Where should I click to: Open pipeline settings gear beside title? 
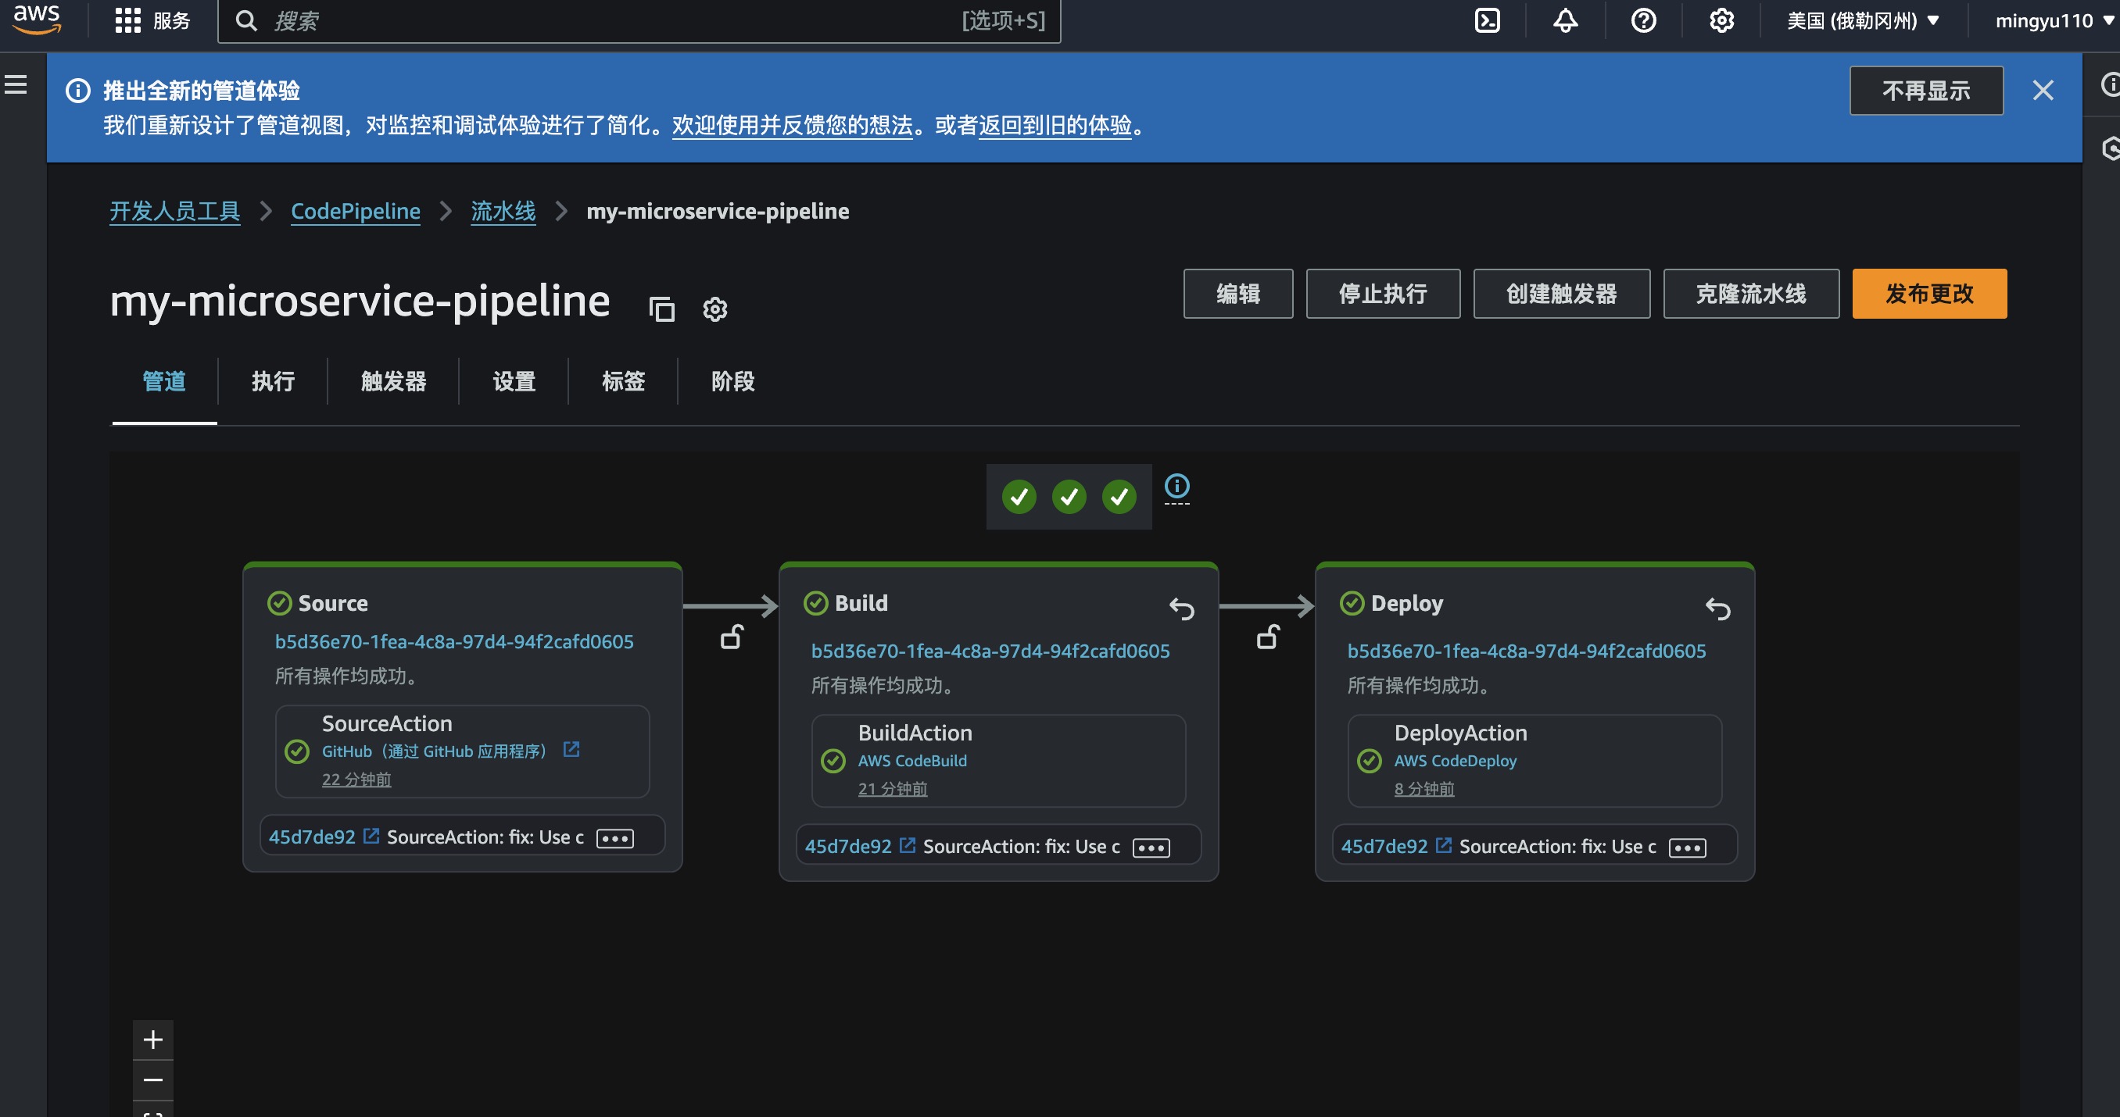pyautogui.click(x=714, y=309)
